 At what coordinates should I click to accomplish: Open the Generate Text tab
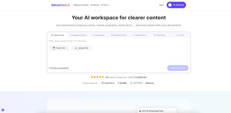(139, 35)
